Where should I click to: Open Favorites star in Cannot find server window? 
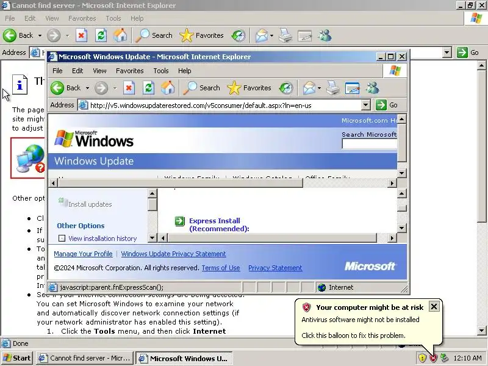click(187, 35)
